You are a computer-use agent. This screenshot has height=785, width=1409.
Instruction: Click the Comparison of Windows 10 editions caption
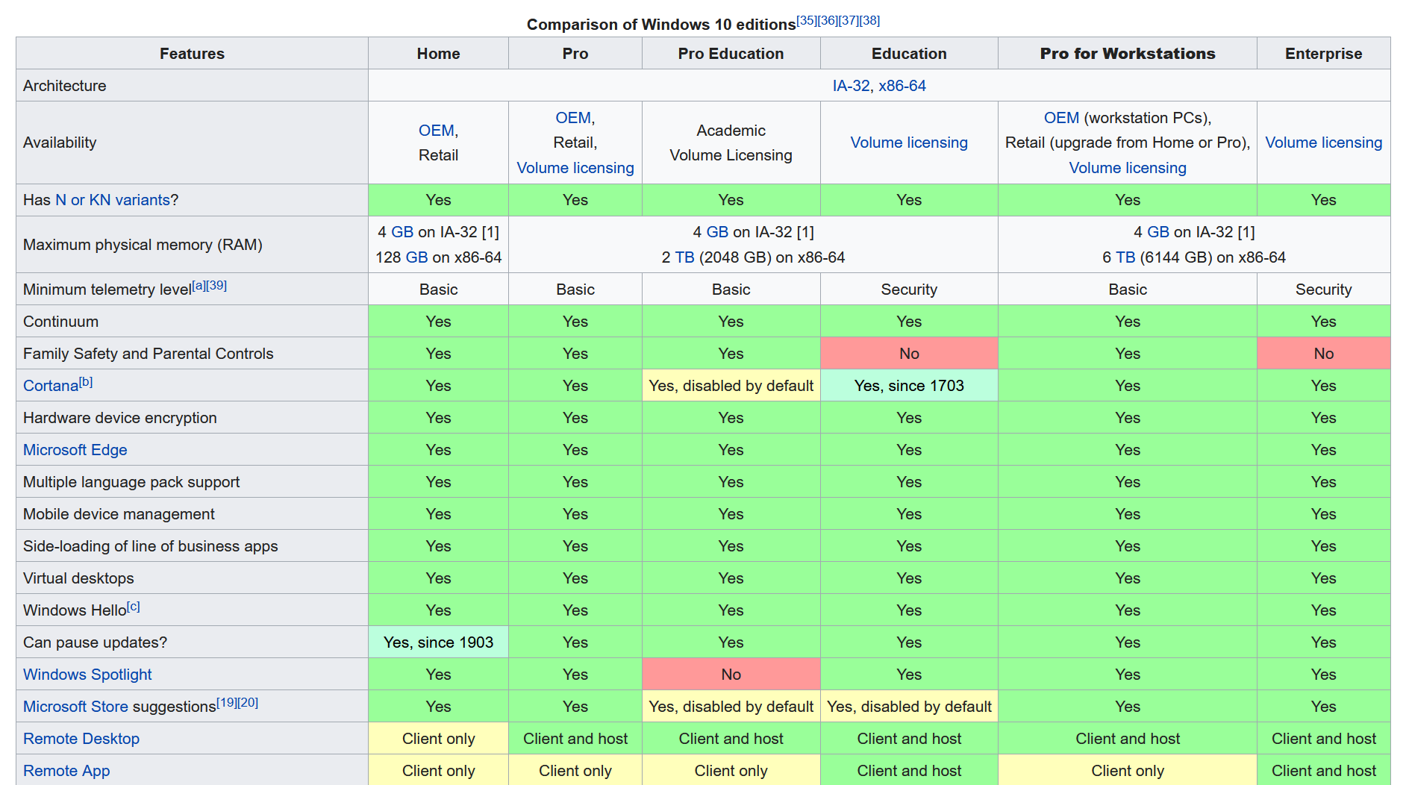661,25
